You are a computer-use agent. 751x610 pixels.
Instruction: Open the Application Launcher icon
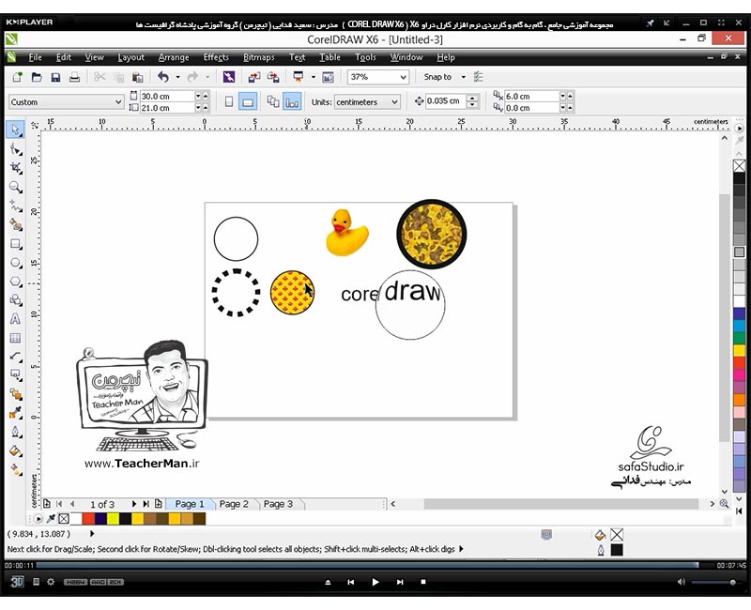click(299, 77)
